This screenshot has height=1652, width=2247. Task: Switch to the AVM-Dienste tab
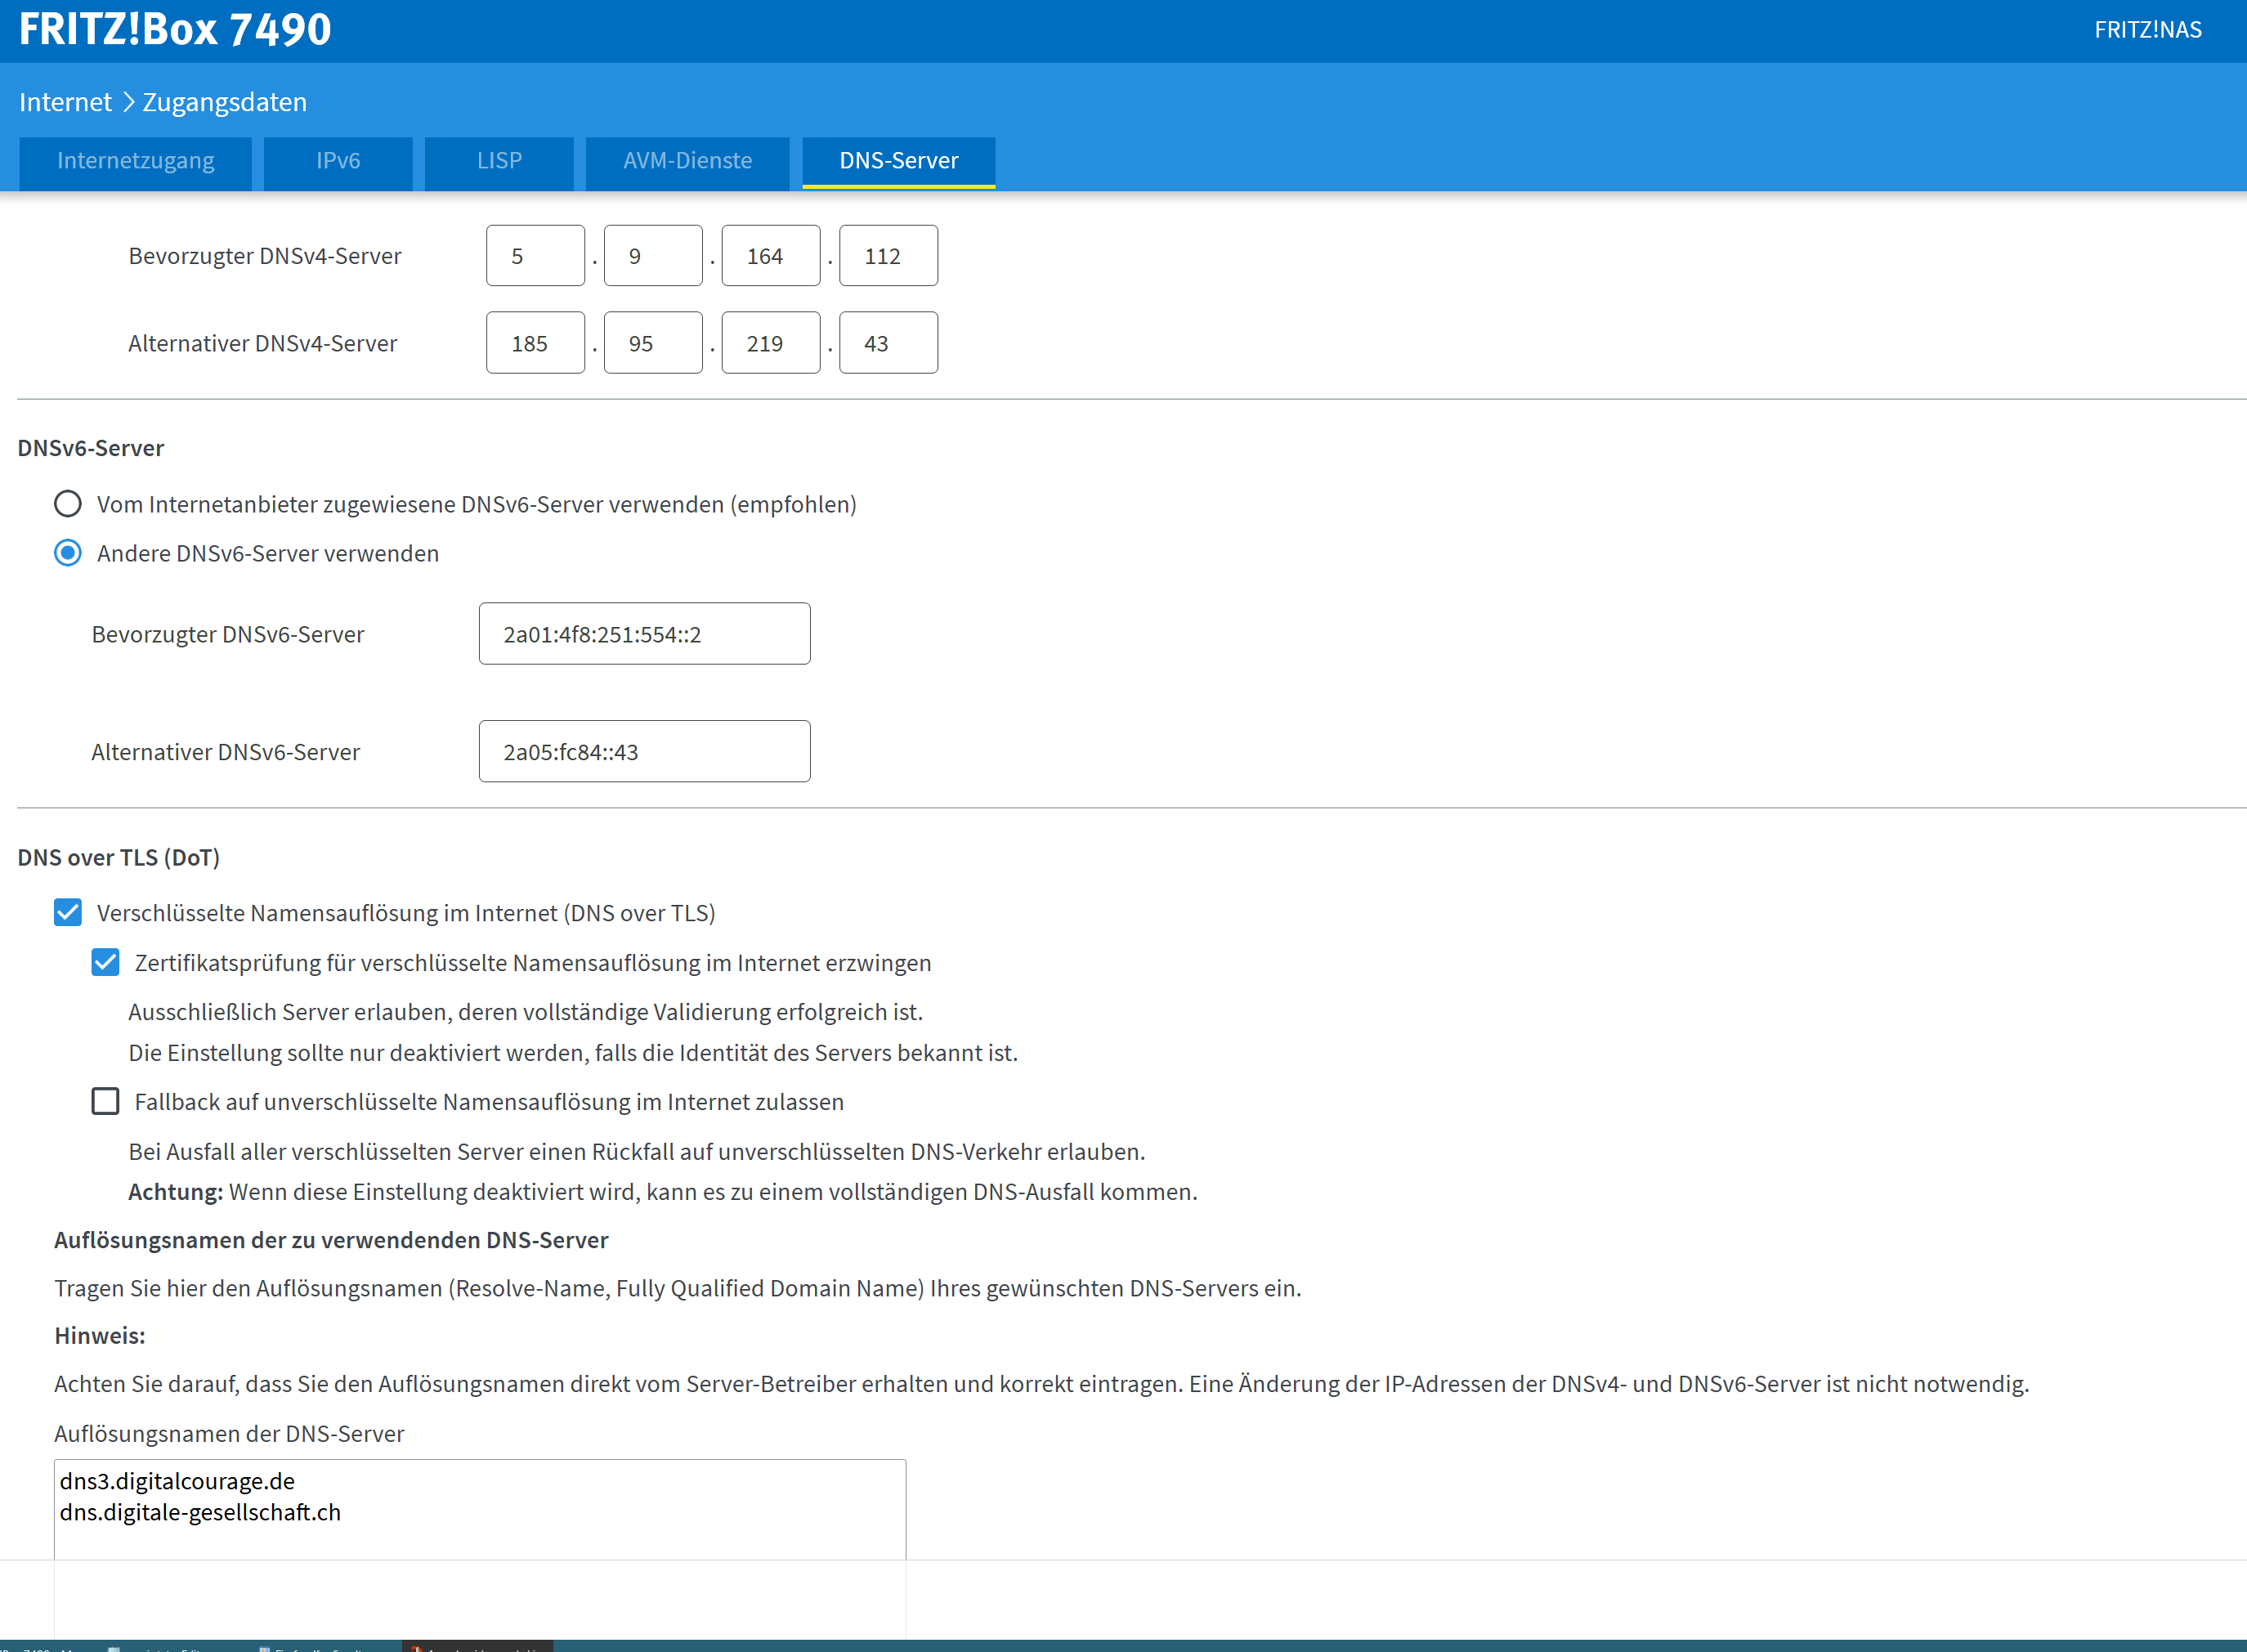point(687,161)
